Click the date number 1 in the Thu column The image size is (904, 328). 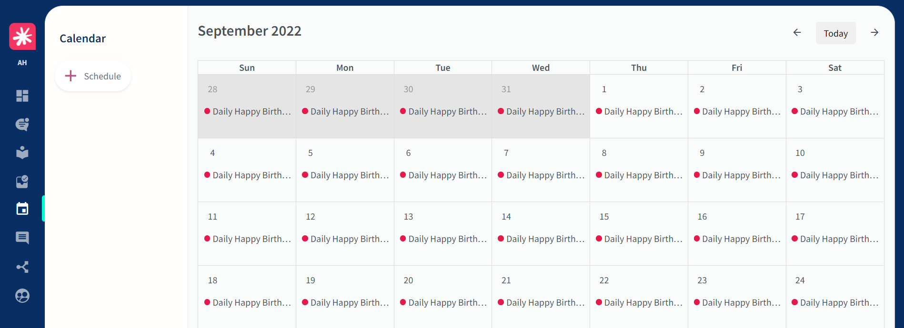604,89
